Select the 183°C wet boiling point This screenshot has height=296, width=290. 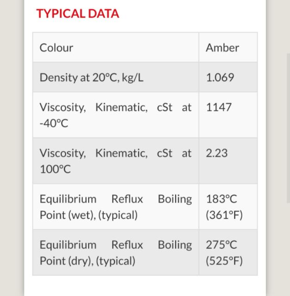click(x=221, y=199)
